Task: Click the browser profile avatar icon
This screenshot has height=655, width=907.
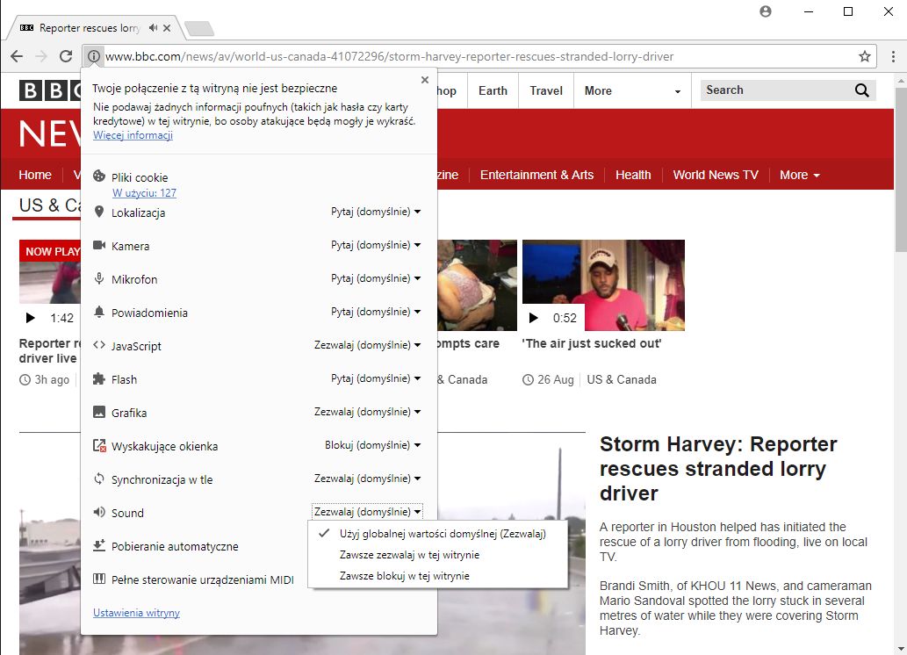Action: [x=766, y=11]
